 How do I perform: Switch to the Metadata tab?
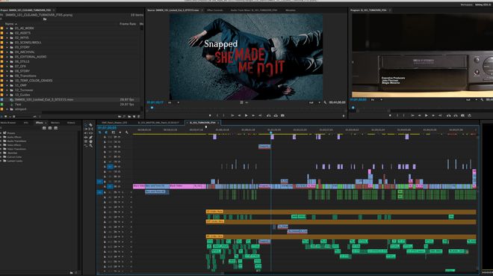point(291,10)
